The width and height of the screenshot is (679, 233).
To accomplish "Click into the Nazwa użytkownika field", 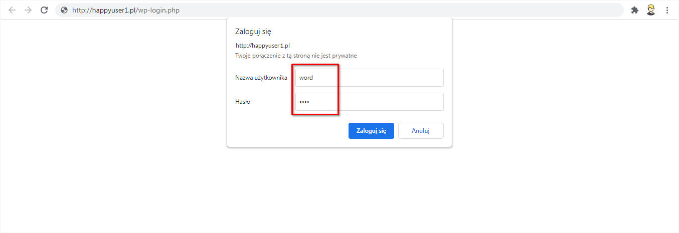I will pyautogui.click(x=369, y=78).
